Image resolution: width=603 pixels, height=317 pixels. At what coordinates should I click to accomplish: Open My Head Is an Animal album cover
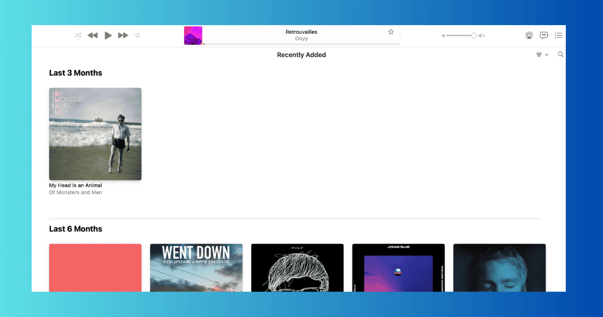(x=95, y=134)
